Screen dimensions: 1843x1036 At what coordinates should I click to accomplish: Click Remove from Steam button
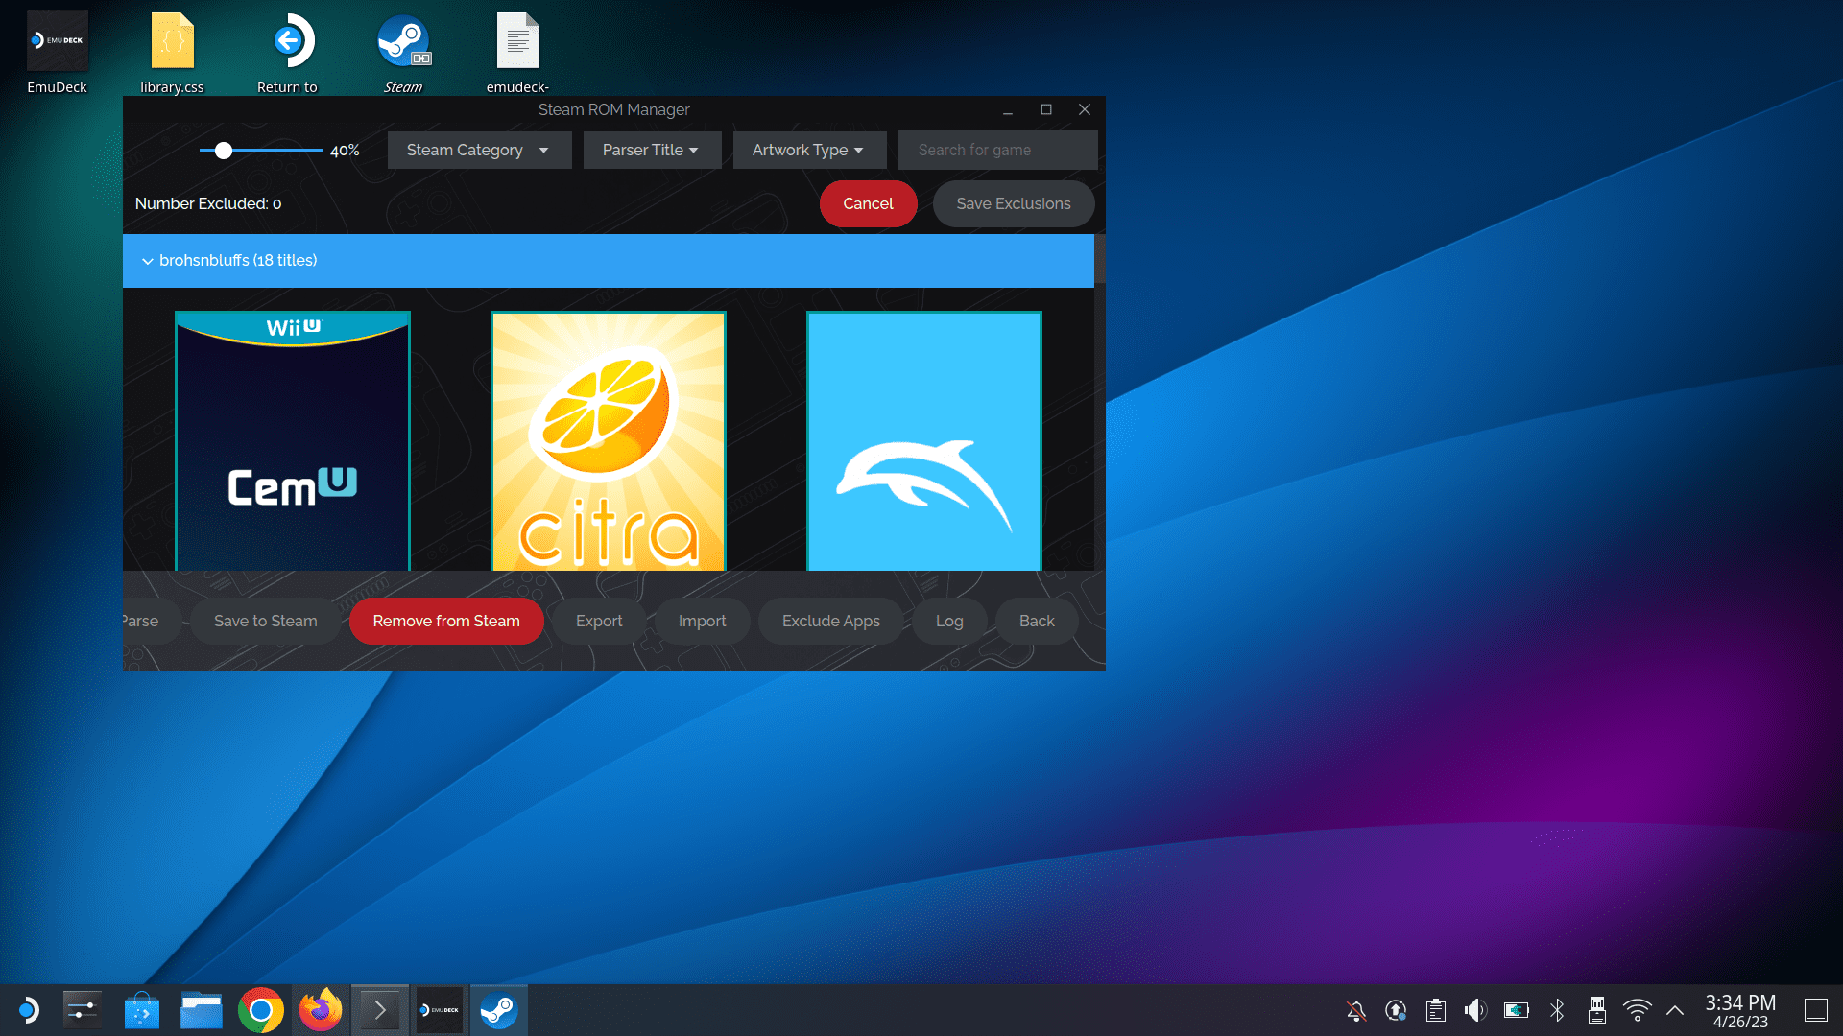[446, 622]
